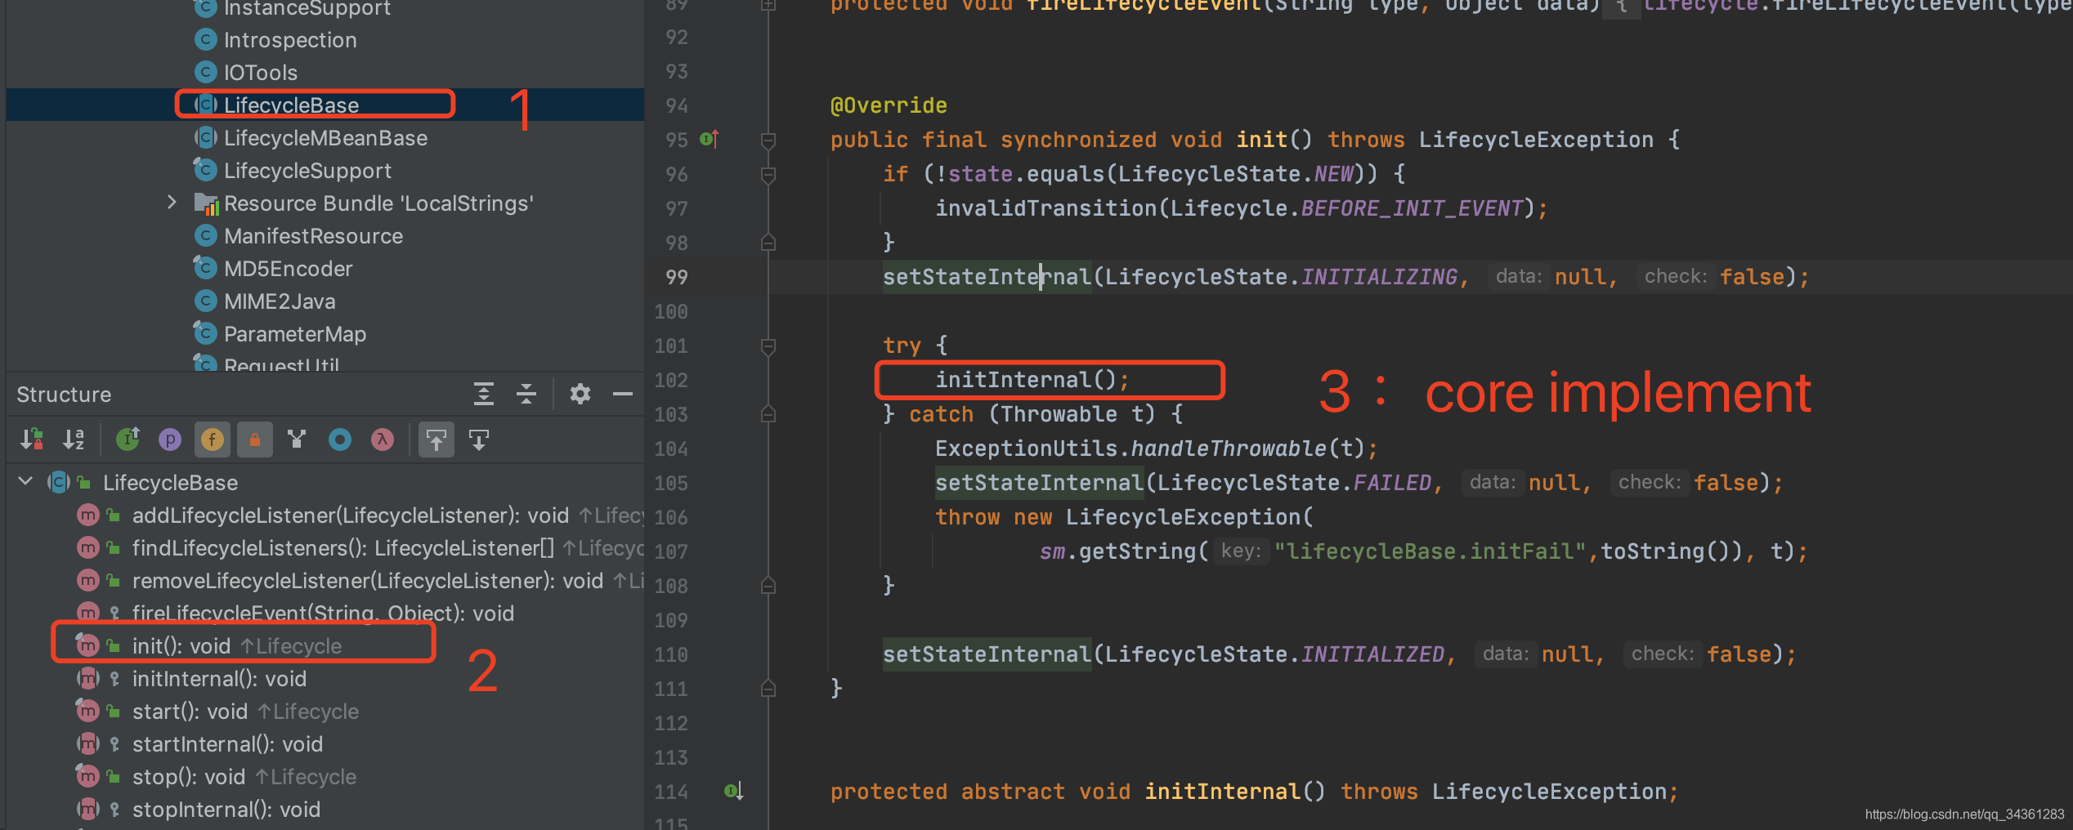Click method icon beside addLifecycleListener in Structure
This screenshot has height=830, width=2073.
[x=88, y=515]
